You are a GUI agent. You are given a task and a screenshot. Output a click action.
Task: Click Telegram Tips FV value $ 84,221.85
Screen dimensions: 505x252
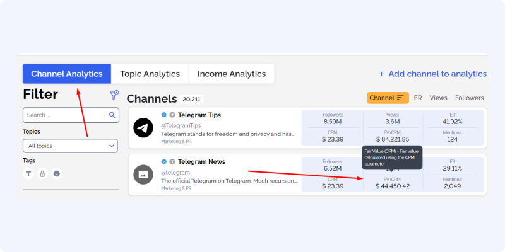pyautogui.click(x=393, y=139)
